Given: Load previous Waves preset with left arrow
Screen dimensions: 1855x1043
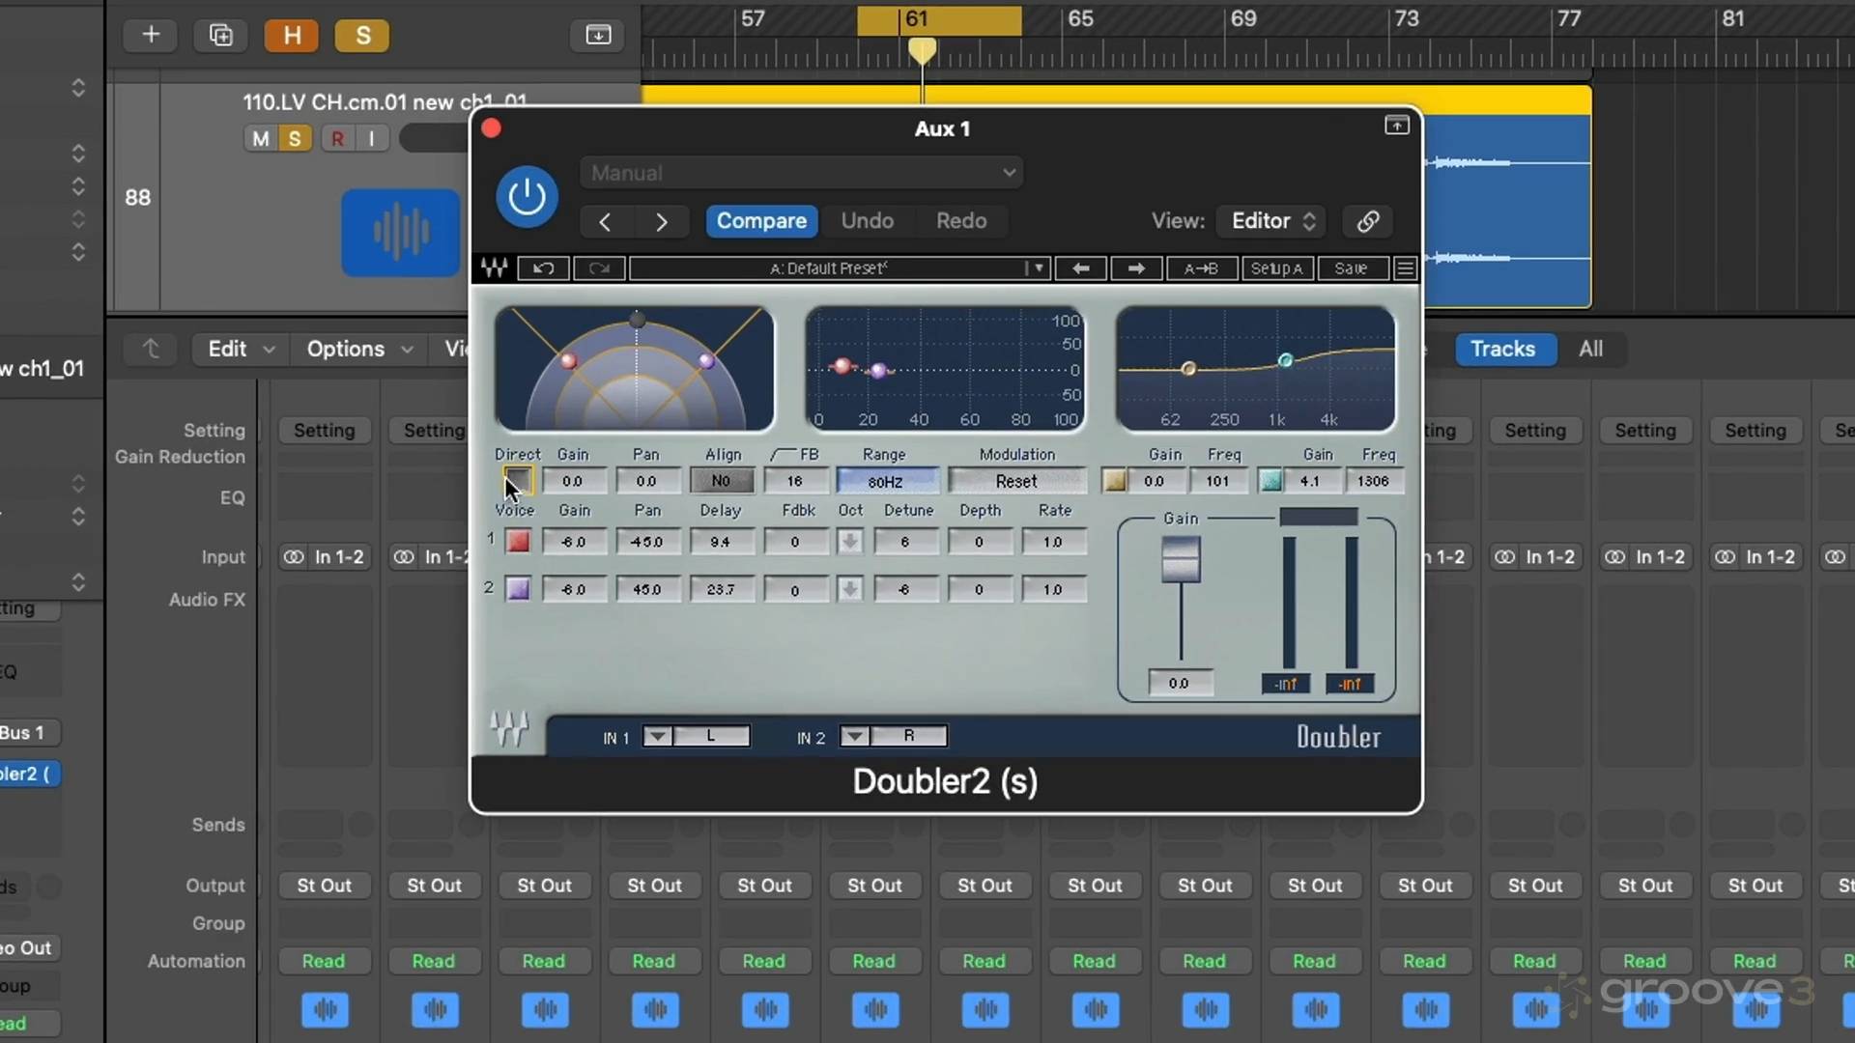Looking at the screenshot, I should pyautogui.click(x=1081, y=268).
